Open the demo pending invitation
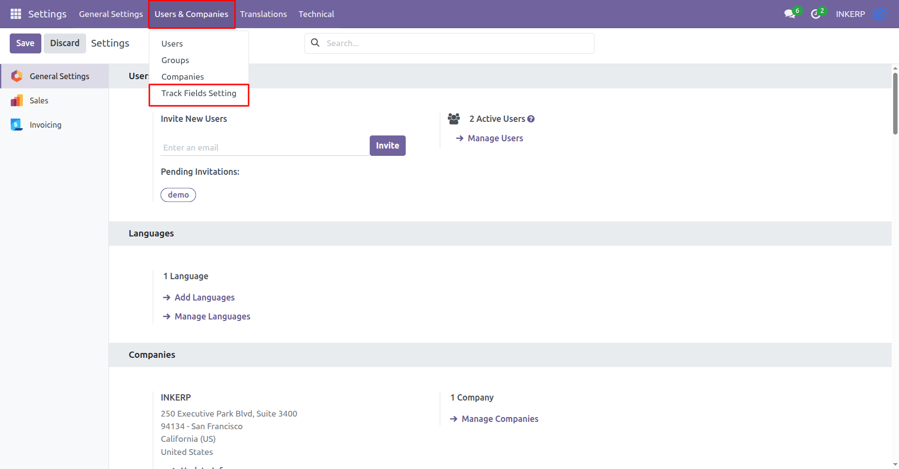 178,195
